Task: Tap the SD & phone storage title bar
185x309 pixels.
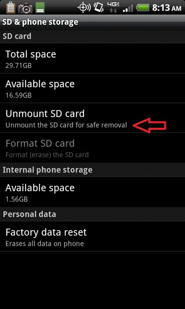Action: coord(92,22)
